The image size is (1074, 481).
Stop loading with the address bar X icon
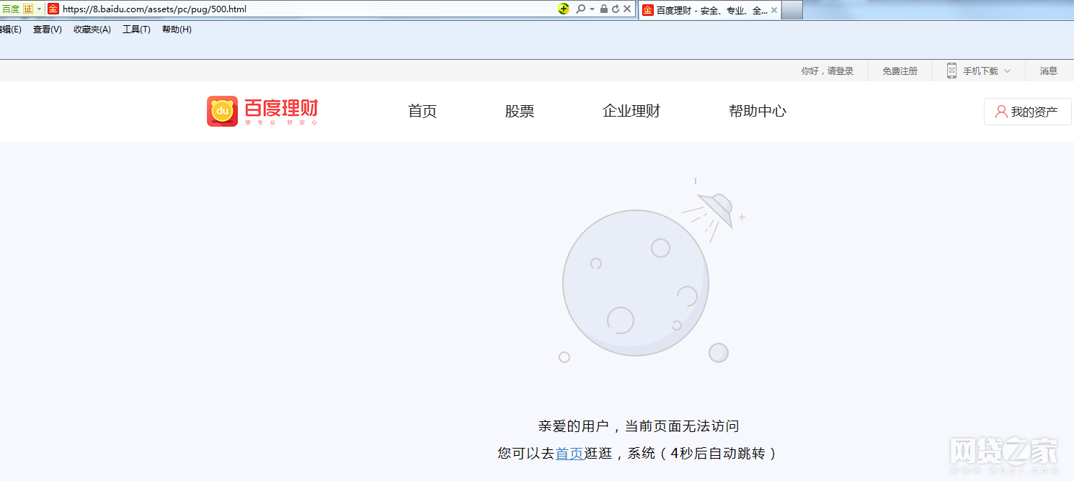pos(627,9)
